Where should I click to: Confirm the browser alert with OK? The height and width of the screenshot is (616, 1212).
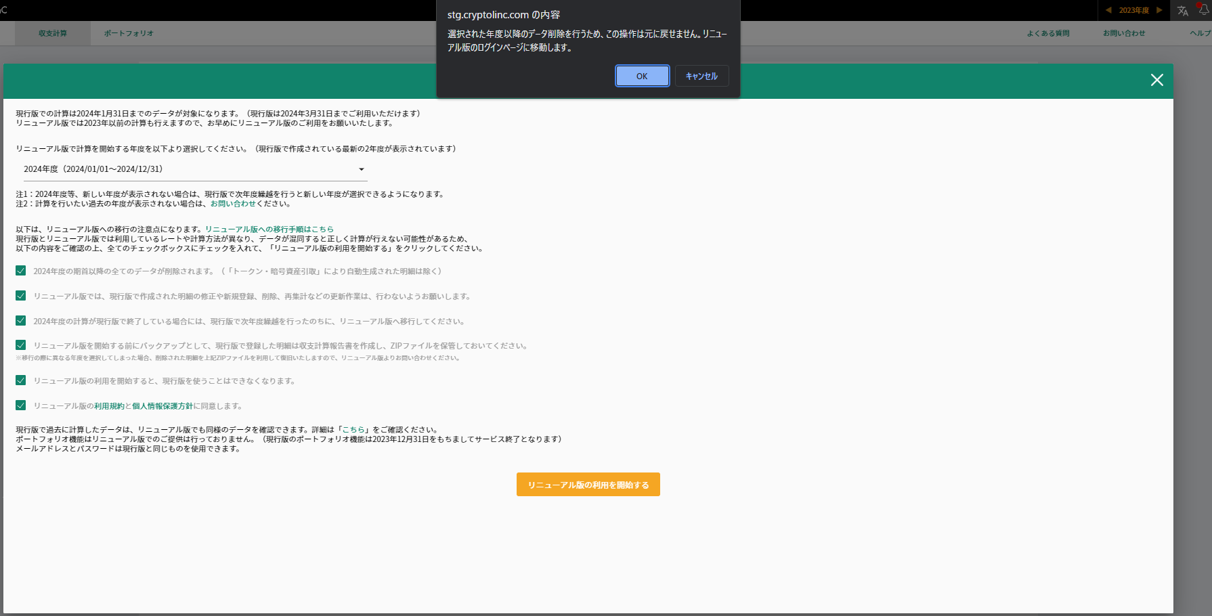(x=642, y=76)
